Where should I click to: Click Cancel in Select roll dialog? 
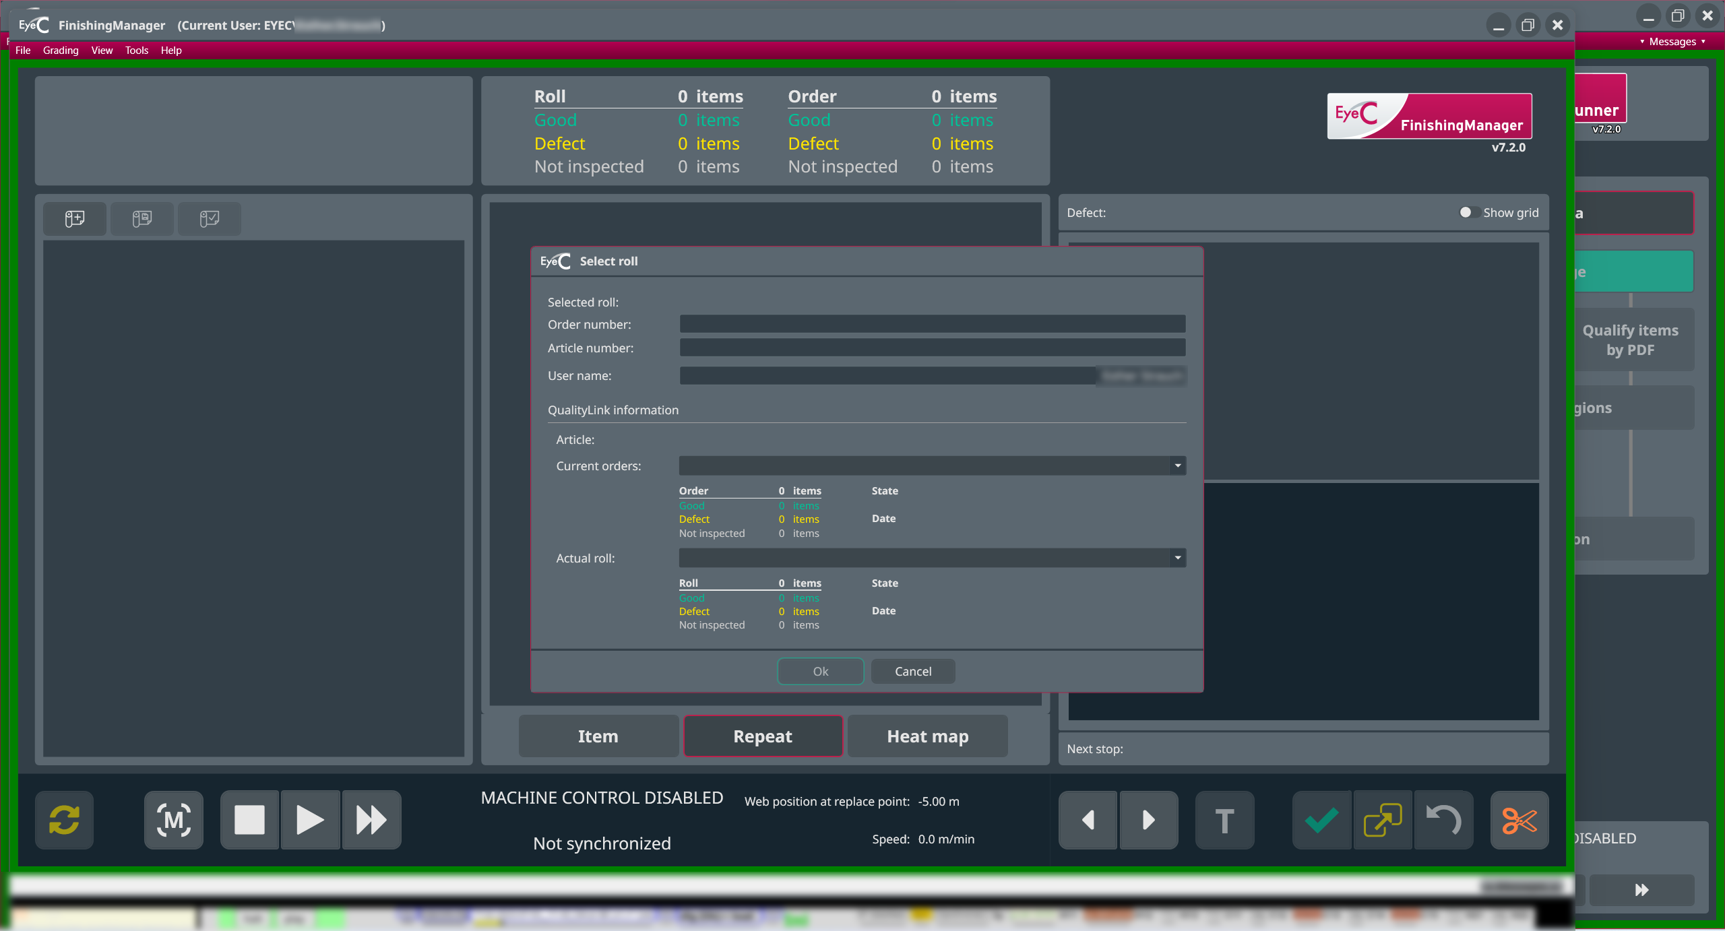(x=913, y=672)
